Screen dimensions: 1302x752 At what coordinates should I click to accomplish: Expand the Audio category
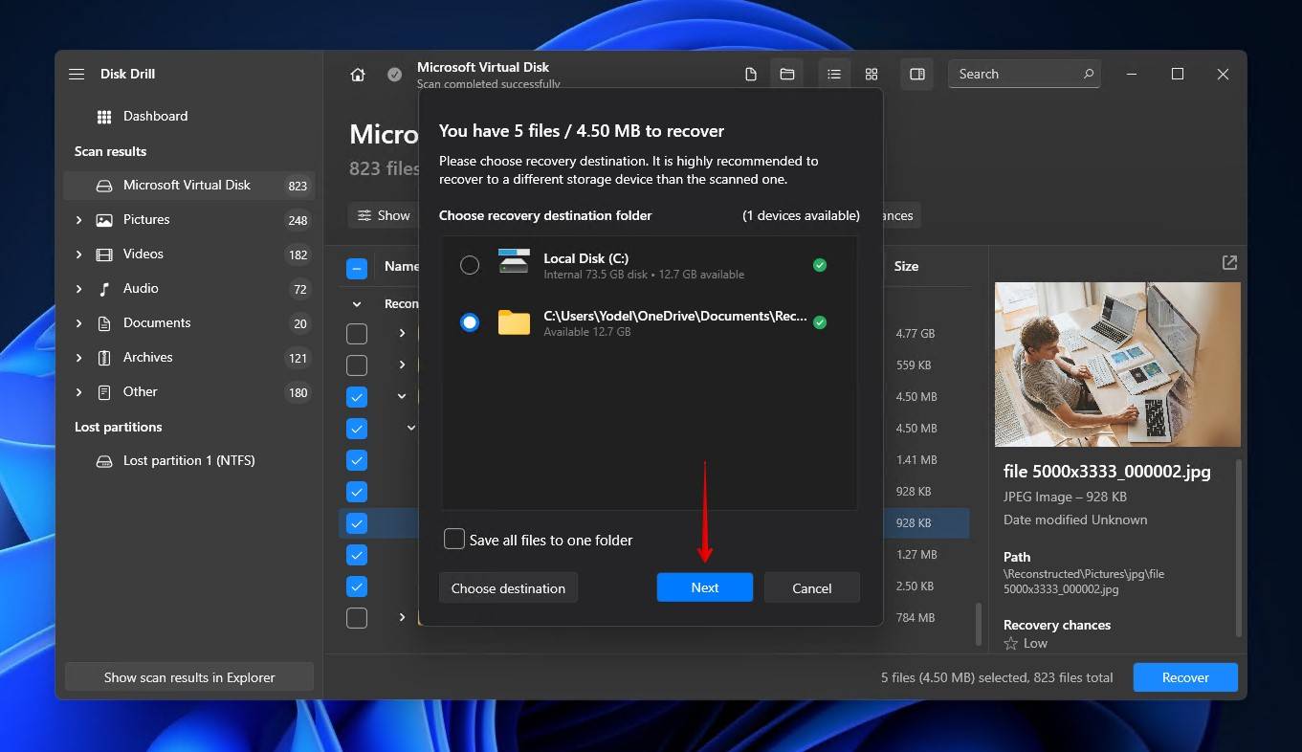[x=78, y=289]
